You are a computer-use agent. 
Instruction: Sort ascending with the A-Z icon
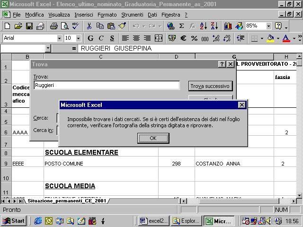click(x=203, y=26)
